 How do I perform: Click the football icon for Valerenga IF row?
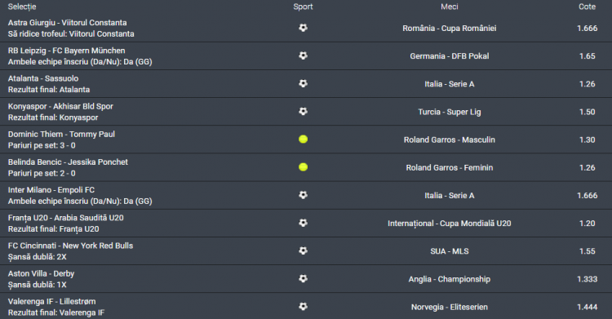coord(303,307)
